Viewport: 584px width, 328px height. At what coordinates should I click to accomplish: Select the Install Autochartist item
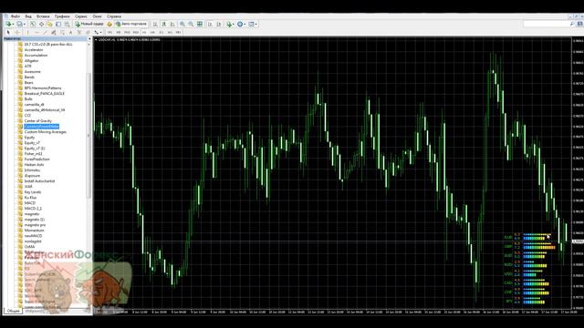pos(39,181)
